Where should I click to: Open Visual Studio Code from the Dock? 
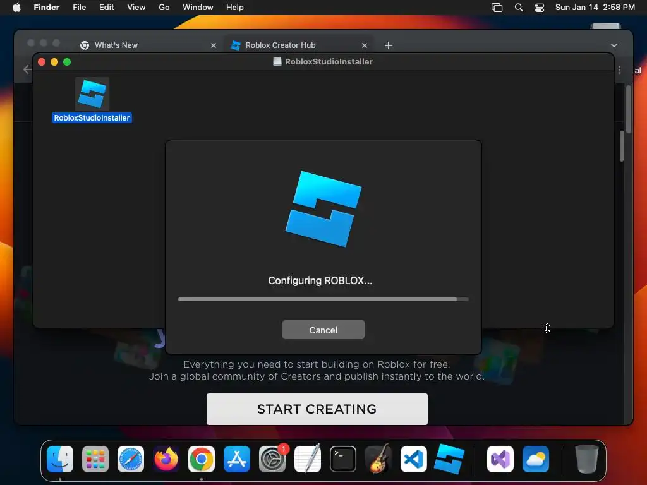pyautogui.click(x=414, y=459)
